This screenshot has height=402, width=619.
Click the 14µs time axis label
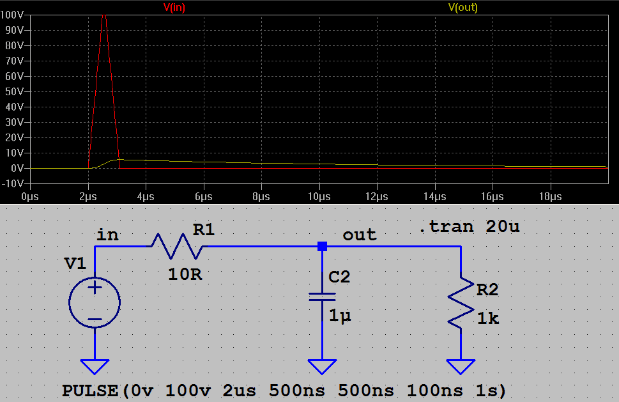pyautogui.click(x=434, y=197)
